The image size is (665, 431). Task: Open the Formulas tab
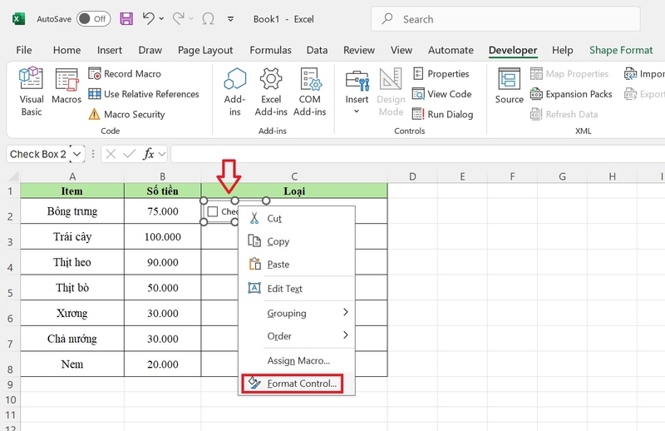coord(271,50)
